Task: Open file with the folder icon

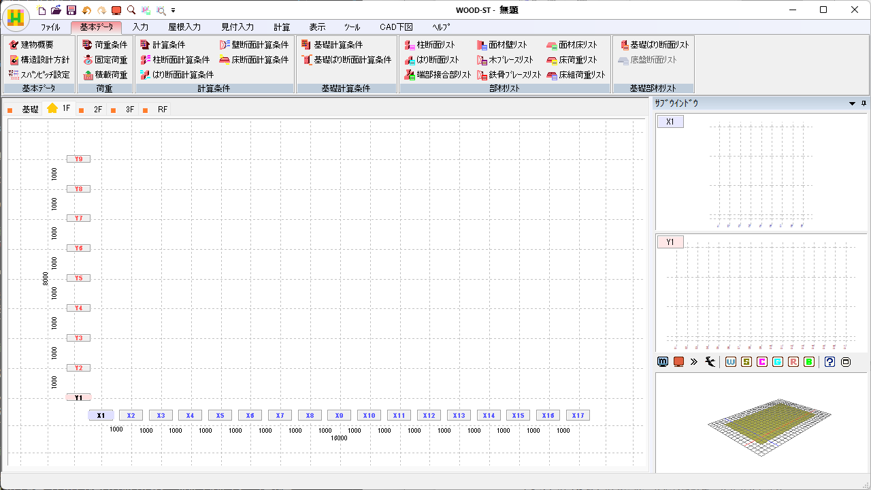Action: 56,10
